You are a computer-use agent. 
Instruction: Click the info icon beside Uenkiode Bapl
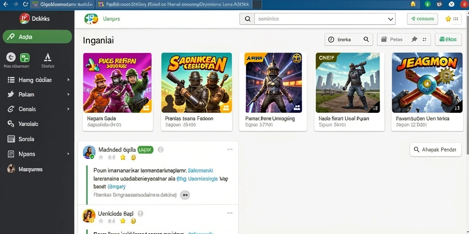pos(141,213)
